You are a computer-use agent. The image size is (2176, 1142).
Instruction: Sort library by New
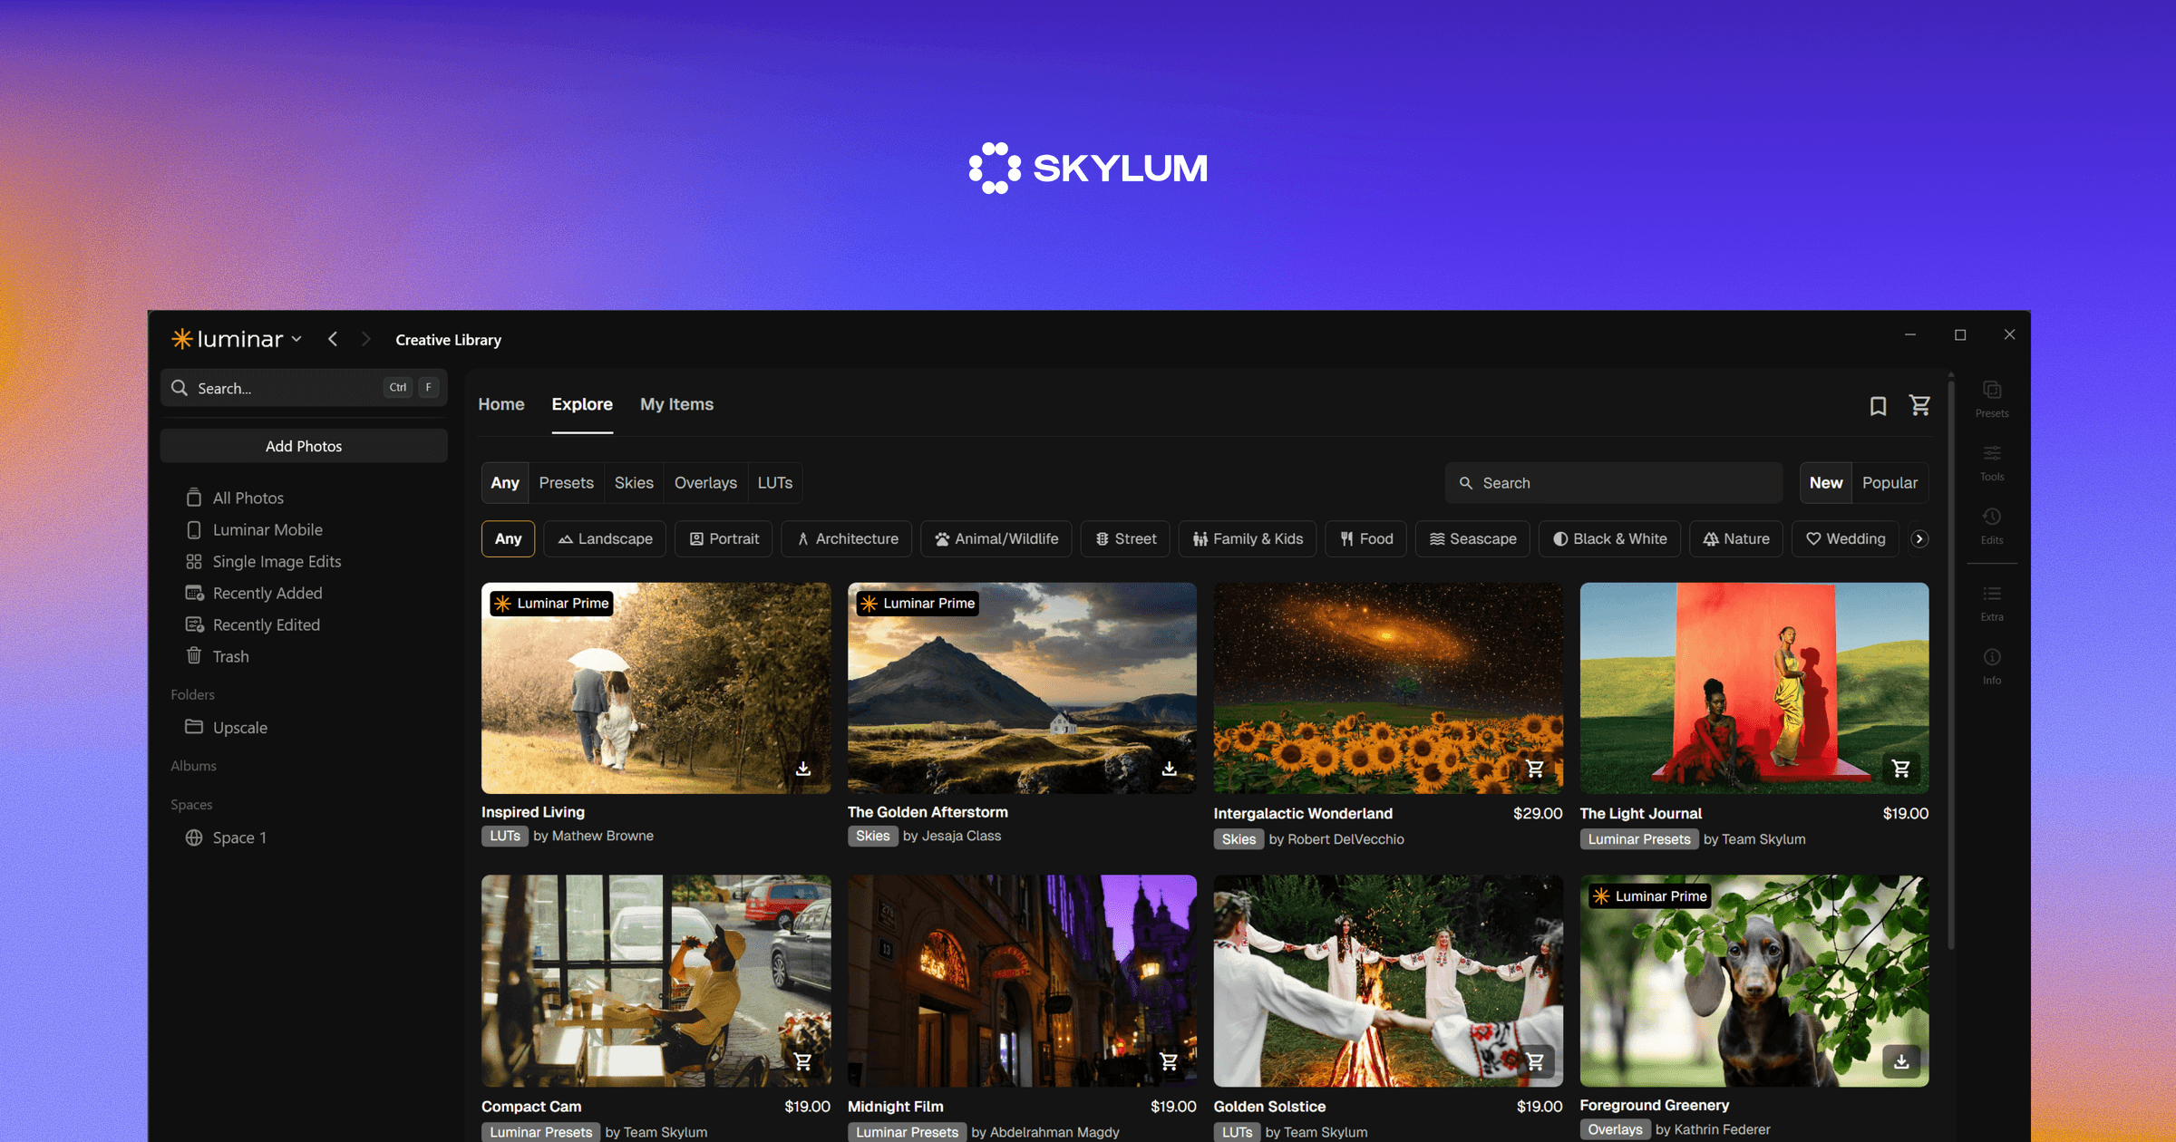1826,483
